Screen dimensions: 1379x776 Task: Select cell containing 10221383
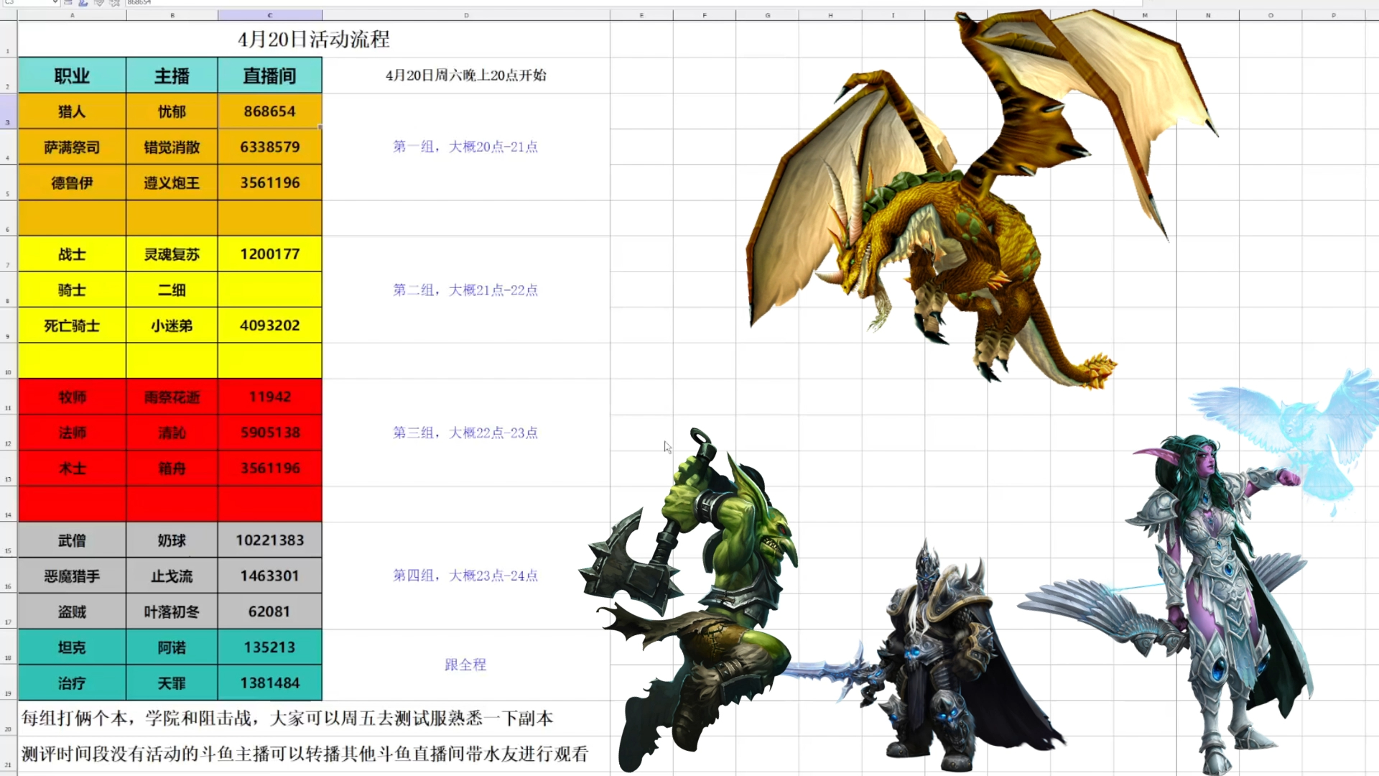pyautogui.click(x=270, y=540)
